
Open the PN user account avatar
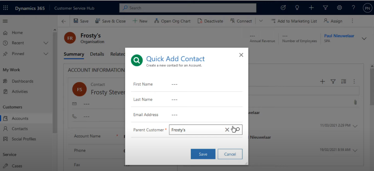click(367, 8)
